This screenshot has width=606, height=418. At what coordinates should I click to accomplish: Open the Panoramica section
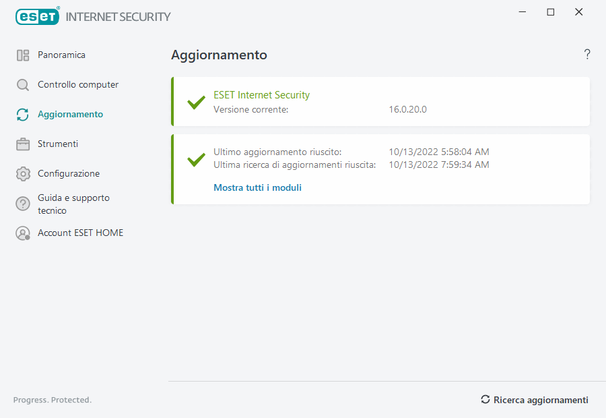[x=61, y=55]
